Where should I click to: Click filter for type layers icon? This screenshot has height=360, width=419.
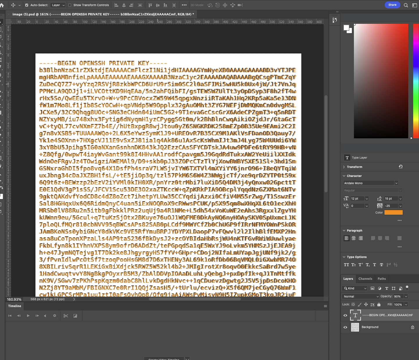386,289
